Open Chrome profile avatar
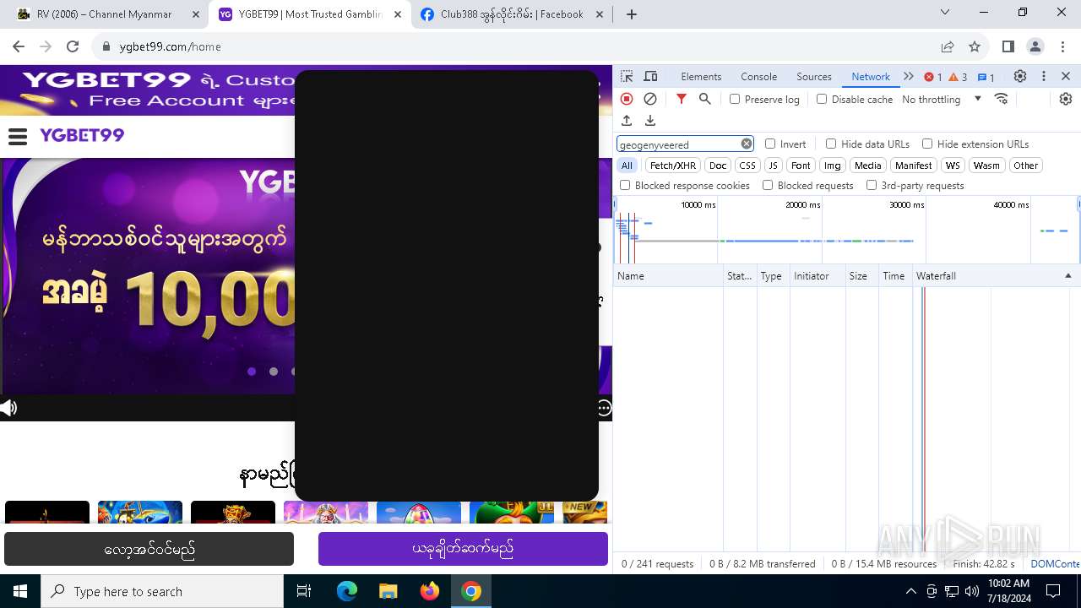The height and width of the screenshot is (608, 1081). coord(1035,46)
